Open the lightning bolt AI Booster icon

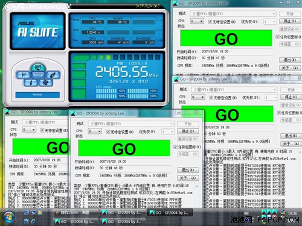pyautogui.click(x=31, y=83)
